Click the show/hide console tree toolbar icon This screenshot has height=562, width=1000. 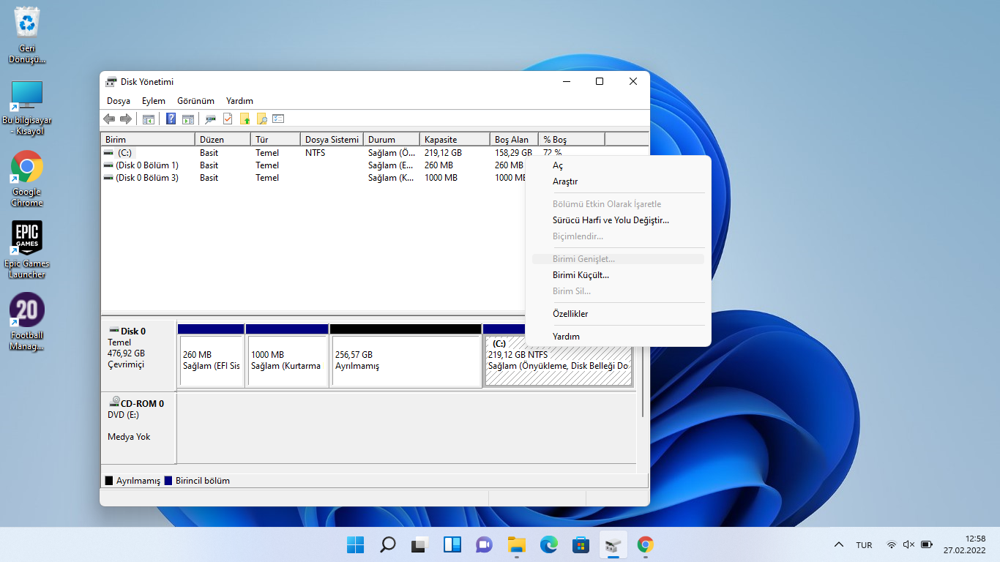coord(149,119)
